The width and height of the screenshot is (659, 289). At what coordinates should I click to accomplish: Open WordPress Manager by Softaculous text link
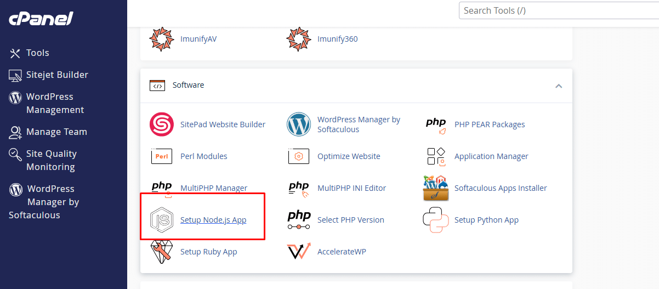[x=359, y=124]
